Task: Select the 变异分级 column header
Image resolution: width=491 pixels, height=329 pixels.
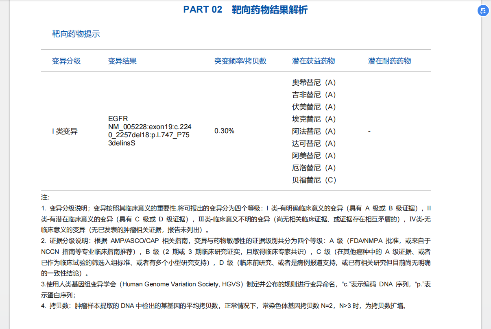Action: (65, 61)
